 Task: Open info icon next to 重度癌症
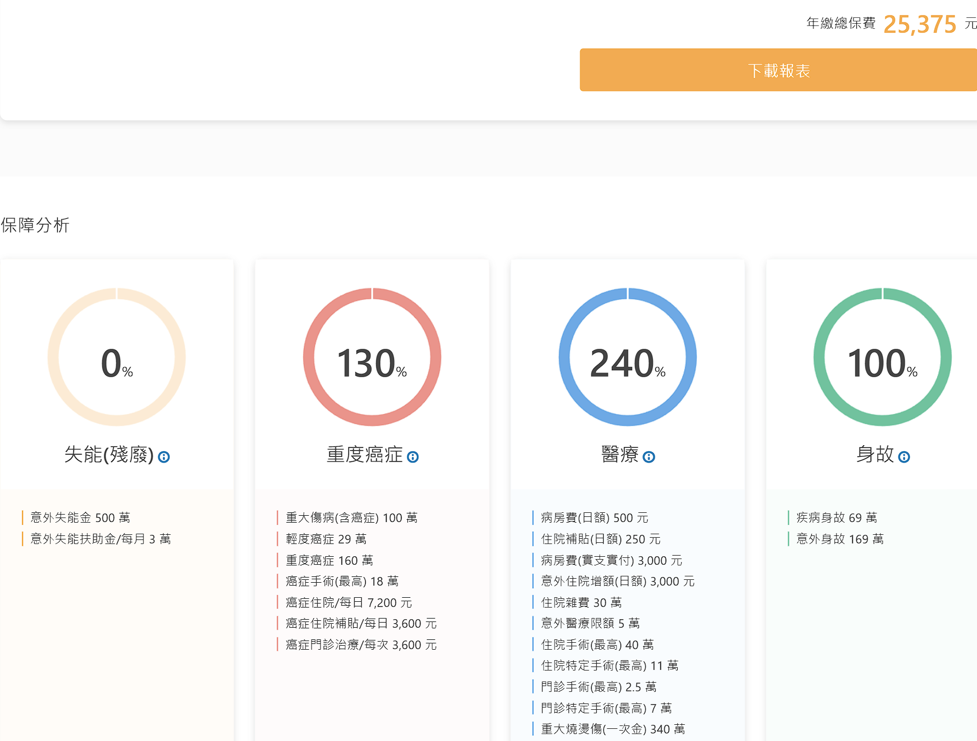tap(413, 457)
